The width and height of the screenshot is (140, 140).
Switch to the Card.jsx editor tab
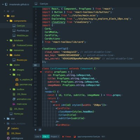(x=44, y=4)
